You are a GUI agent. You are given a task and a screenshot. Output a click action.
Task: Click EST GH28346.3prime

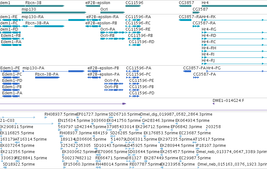click(x=158, y=121)
